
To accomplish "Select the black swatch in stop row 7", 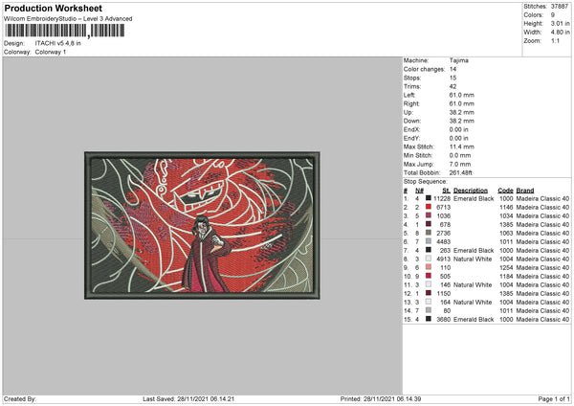I will point(429,250).
